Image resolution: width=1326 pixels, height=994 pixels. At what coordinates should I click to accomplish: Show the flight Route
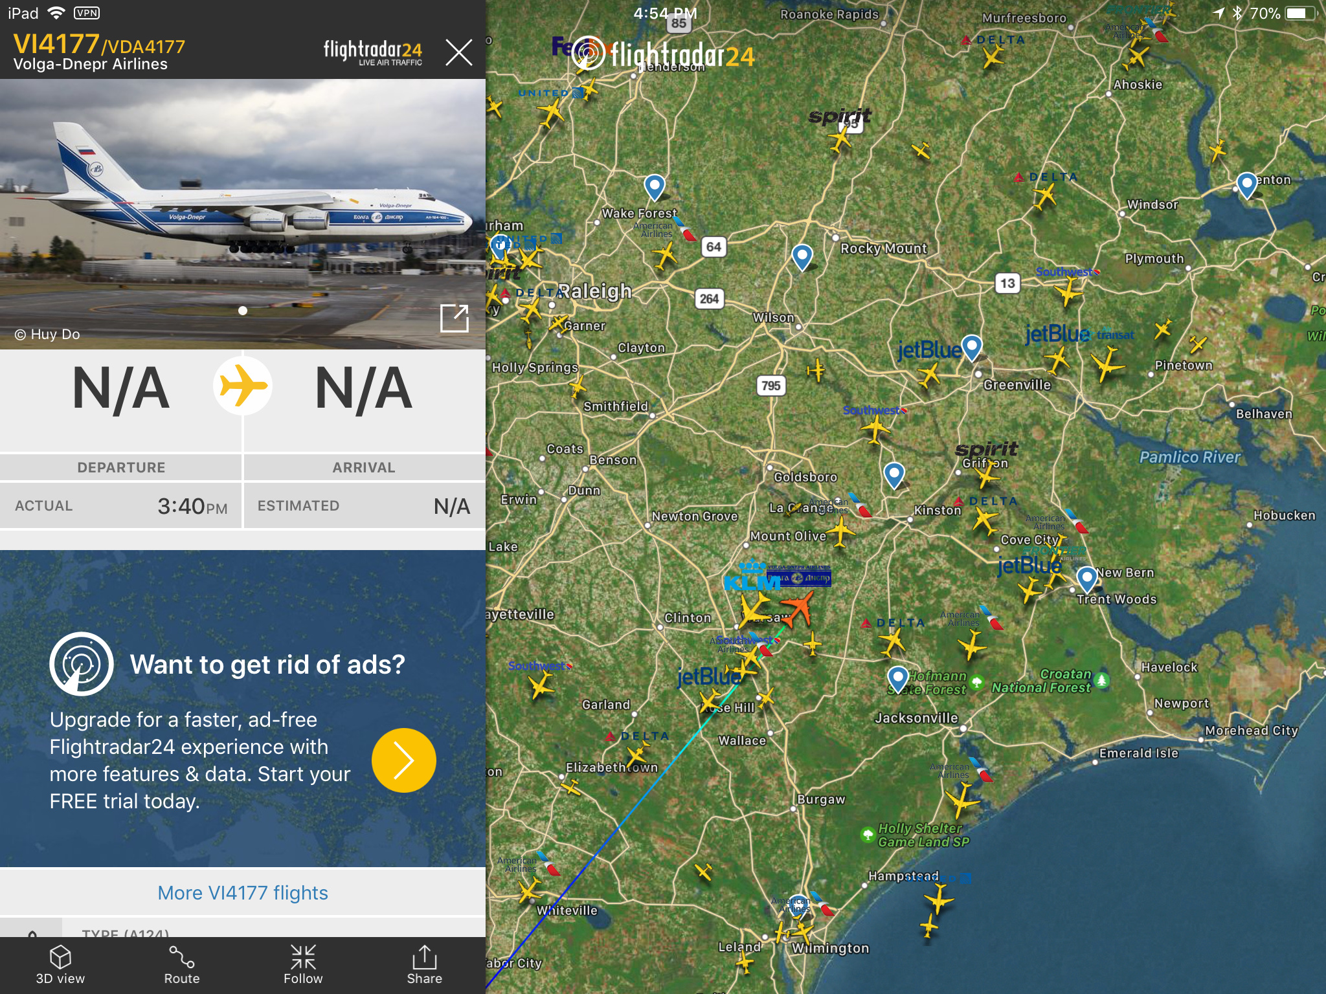pos(182,958)
